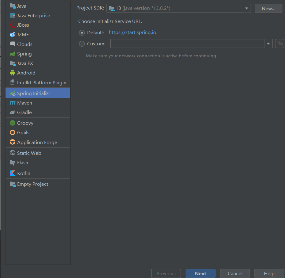Select the Clouds list entry
285x278 pixels.
point(38,44)
